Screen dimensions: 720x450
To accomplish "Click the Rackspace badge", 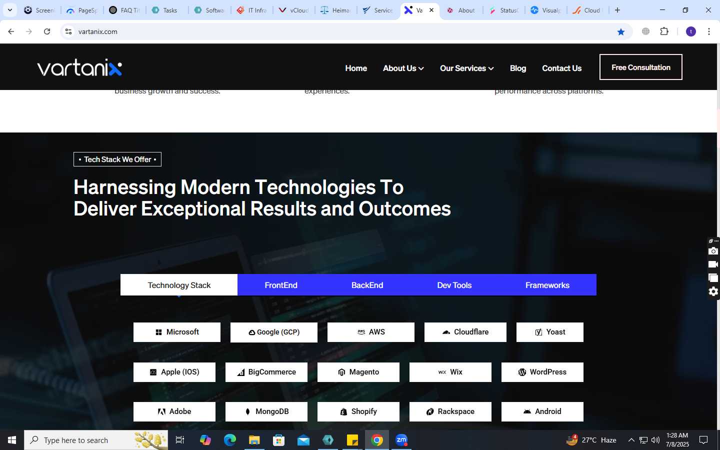I will tap(450, 411).
